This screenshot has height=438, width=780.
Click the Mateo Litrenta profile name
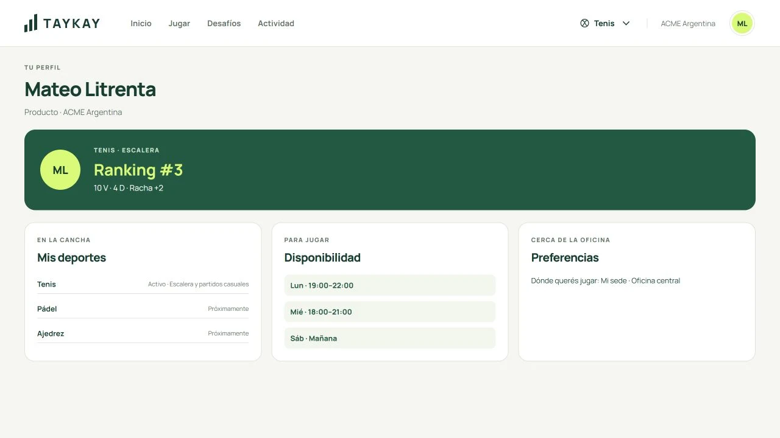coord(90,89)
